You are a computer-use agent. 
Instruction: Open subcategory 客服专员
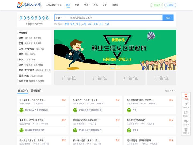point(29,44)
